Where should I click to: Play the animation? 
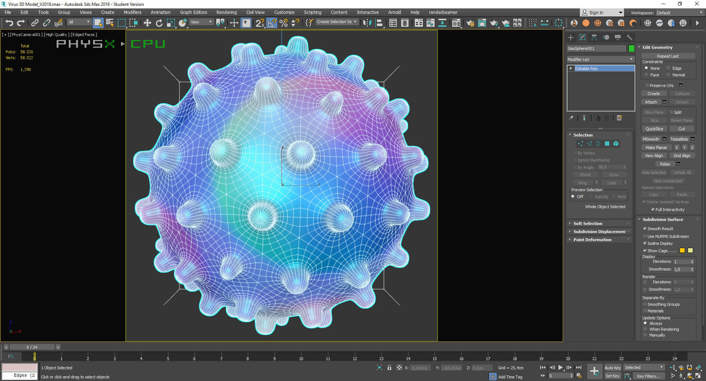click(x=560, y=367)
